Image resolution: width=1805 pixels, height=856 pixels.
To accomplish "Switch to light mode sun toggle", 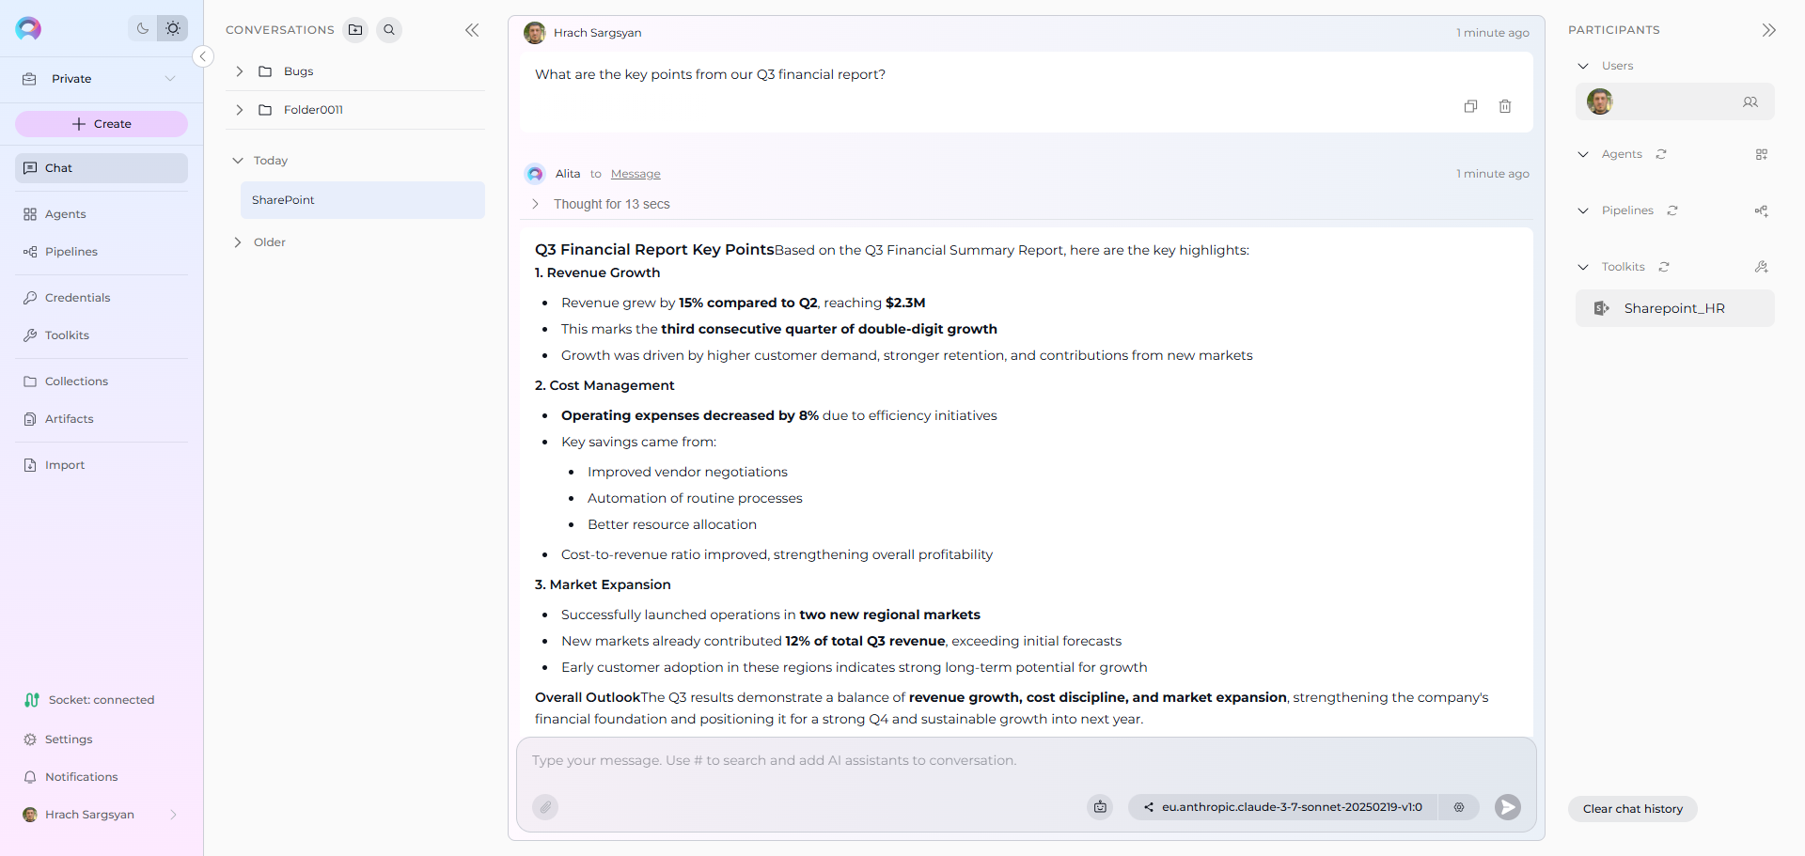I will pyautogui.click(x=173, y=28).
